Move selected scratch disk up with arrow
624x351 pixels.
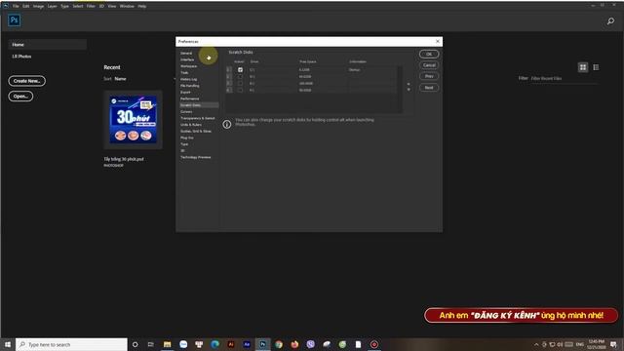[409, 84]
